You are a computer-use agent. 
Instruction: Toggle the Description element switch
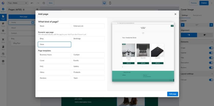(211, 63)
